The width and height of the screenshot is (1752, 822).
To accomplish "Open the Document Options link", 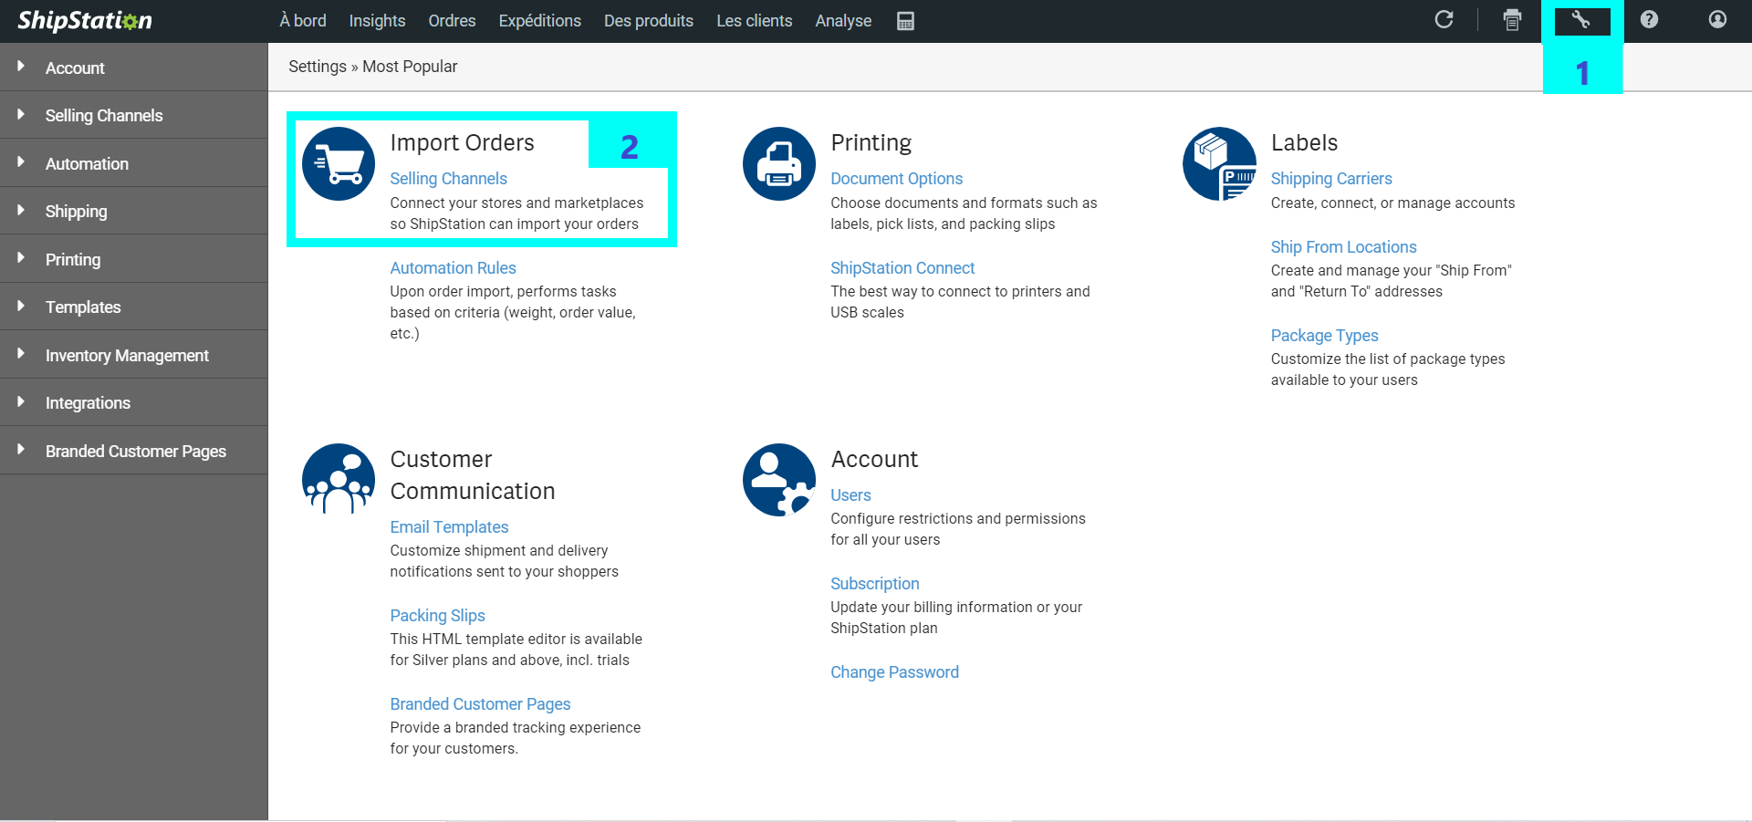I will click(x=896, y=179).
